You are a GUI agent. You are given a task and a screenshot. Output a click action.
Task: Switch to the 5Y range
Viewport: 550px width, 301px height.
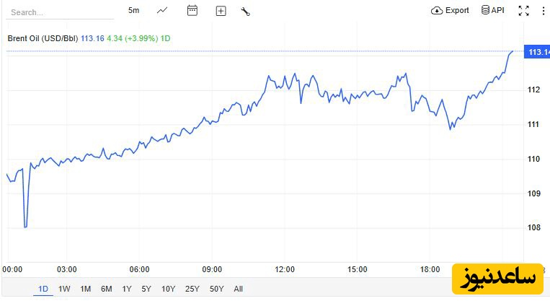pos(146,289)
